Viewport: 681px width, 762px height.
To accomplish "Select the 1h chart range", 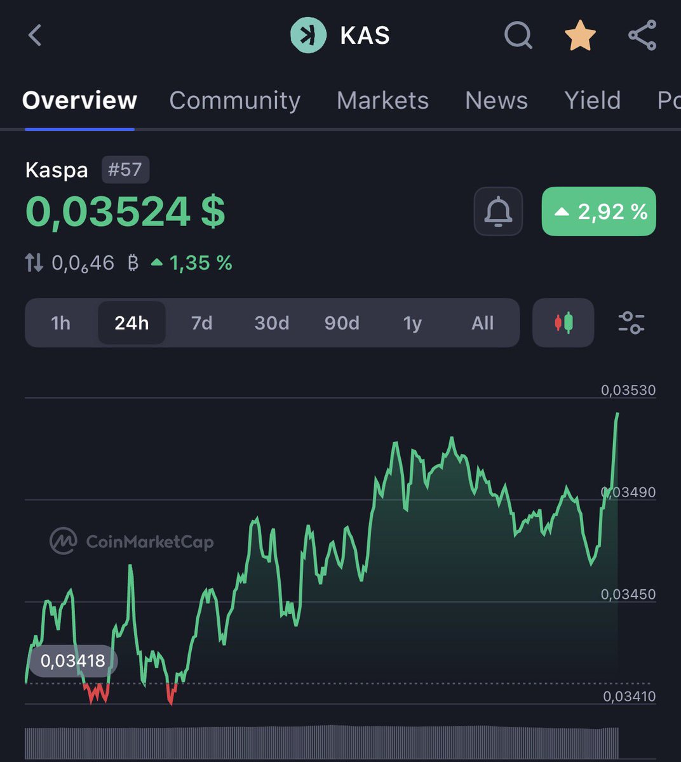I will pos(61,323).
